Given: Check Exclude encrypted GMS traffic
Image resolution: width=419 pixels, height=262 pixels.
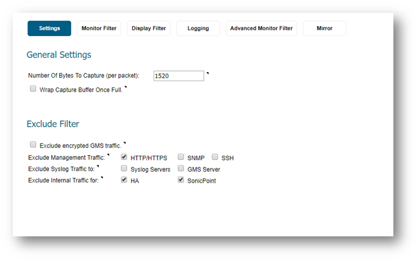Looking at the screenshot, I should pyautogui.click(x=33, y=145).
